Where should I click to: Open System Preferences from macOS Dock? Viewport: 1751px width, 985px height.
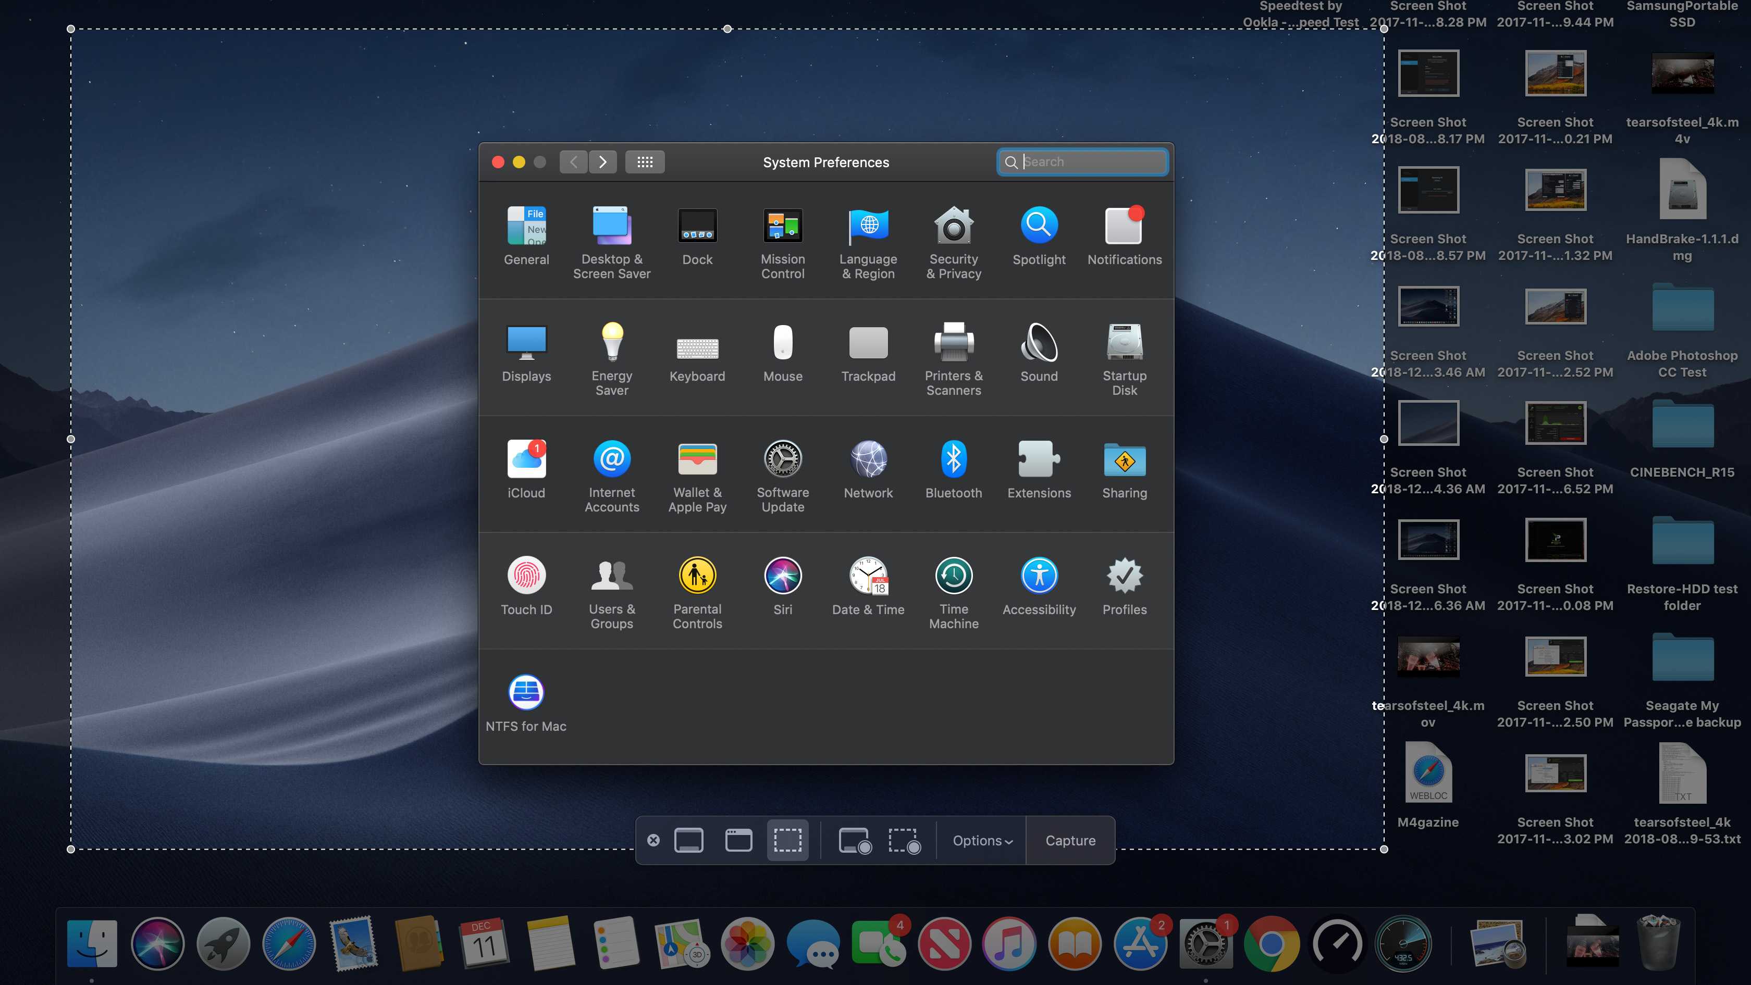point(1206,944)
